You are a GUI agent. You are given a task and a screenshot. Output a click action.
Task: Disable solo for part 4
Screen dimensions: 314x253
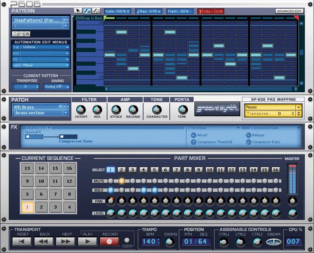[x=144, y=190]
